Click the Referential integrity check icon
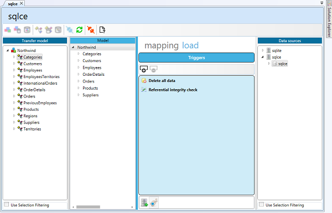 tap(144, 90)
